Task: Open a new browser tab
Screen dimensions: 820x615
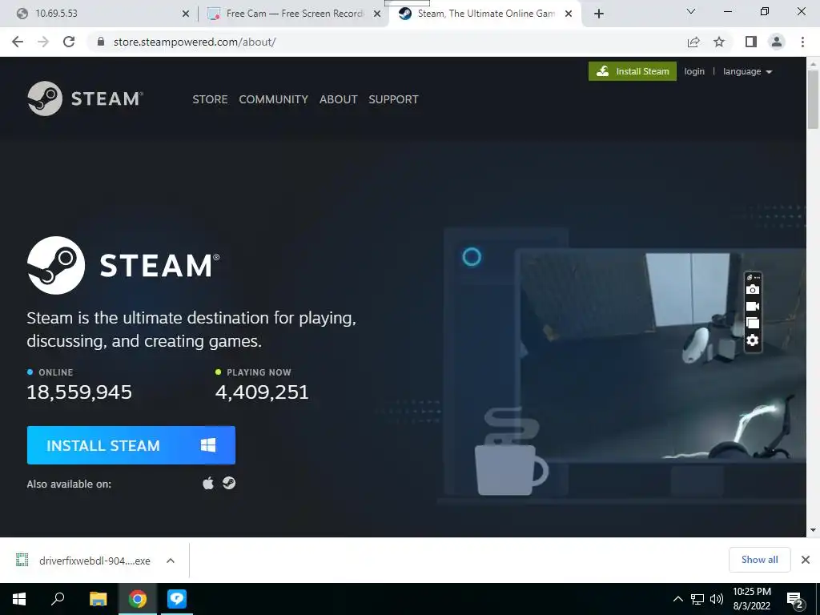Action: click(599, 14)
